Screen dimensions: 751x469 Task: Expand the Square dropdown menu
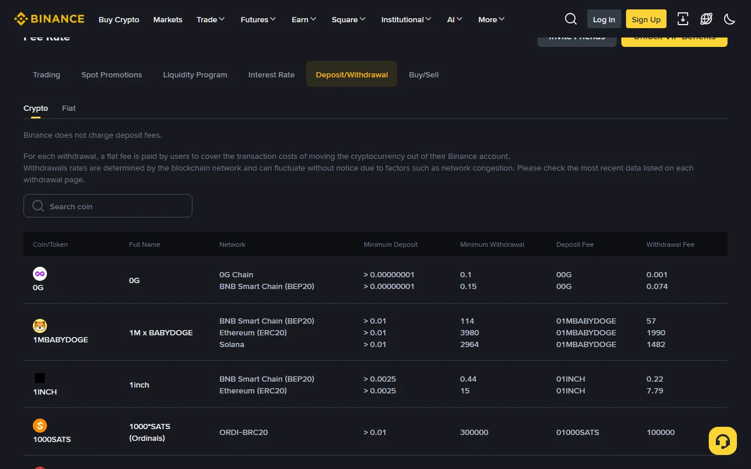pos(349,19)
